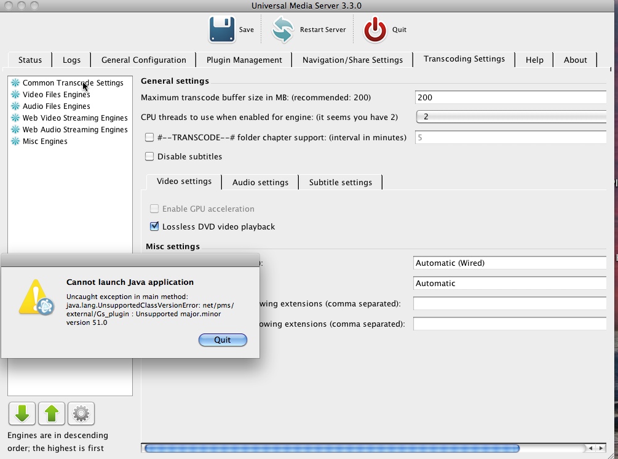Click snowflake icon beside Web Video Streaming Engines
618x459 pixels.
click(x=15, y=118)
